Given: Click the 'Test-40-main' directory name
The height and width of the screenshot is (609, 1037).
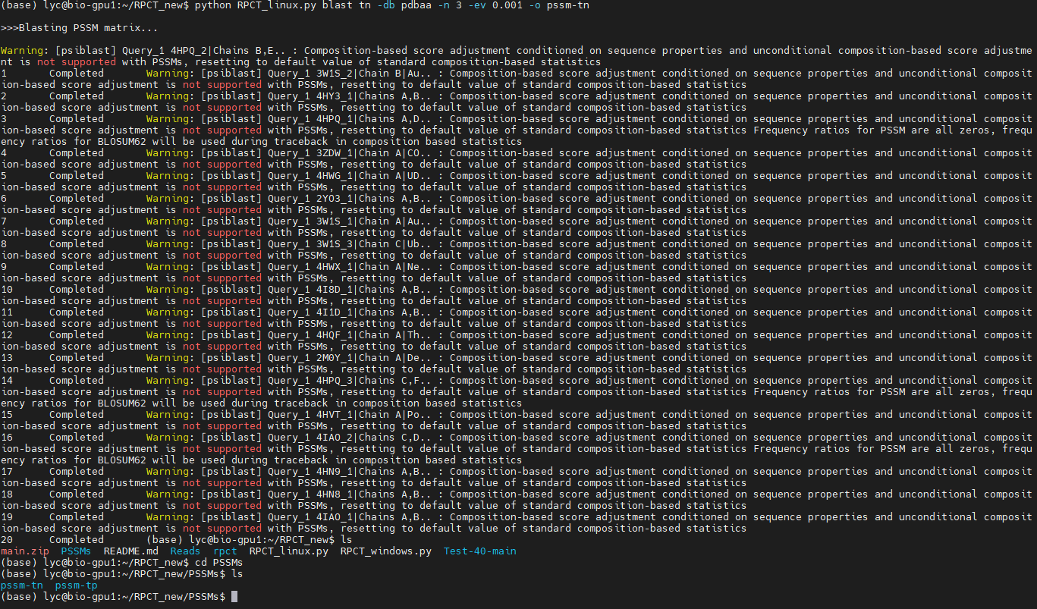Looking at the screenshot, I should point(479,551).
